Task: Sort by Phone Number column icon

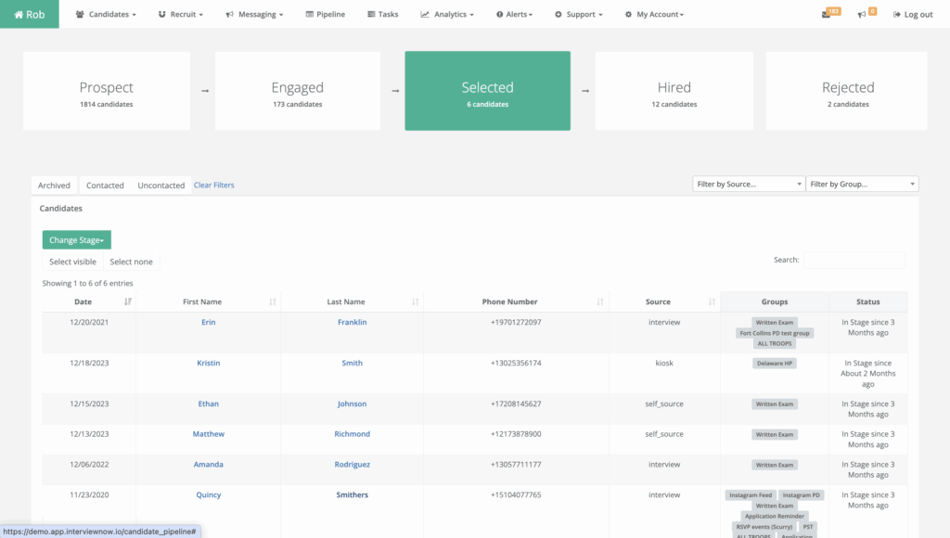Action: click(x=600, y=302)
